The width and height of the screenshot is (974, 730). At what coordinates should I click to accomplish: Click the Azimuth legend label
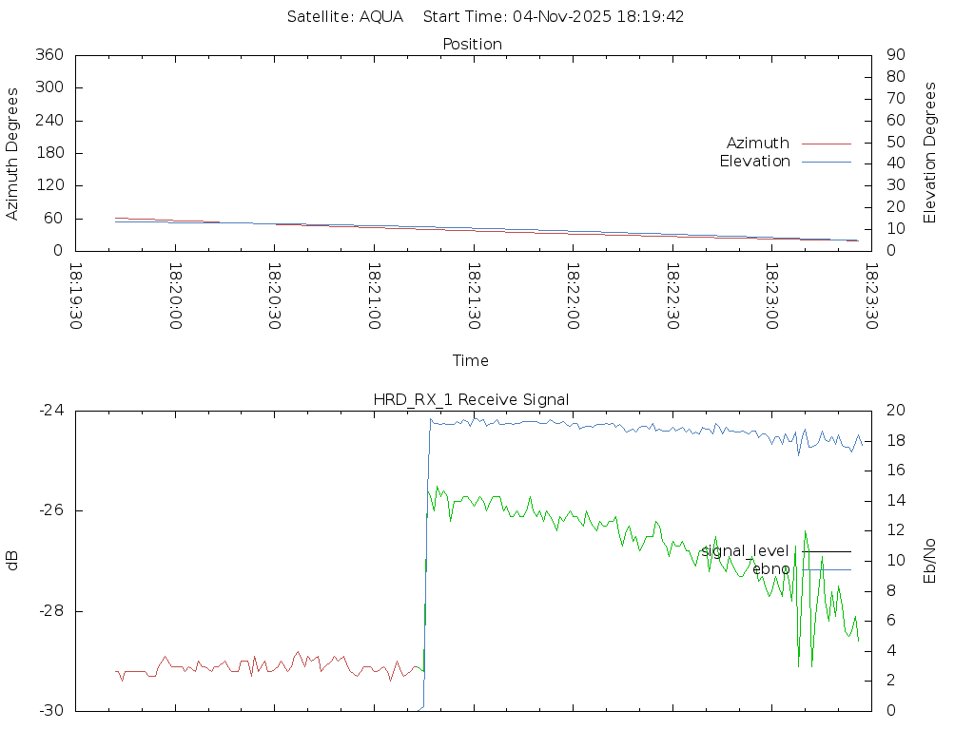coord(757,144)
